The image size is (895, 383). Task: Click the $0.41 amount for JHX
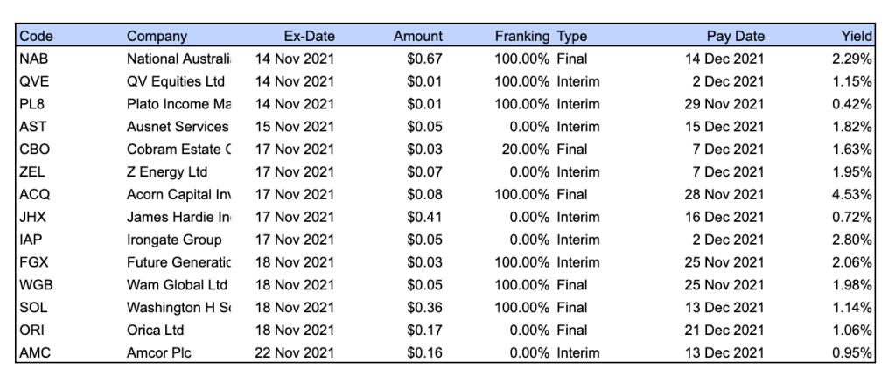424,218
